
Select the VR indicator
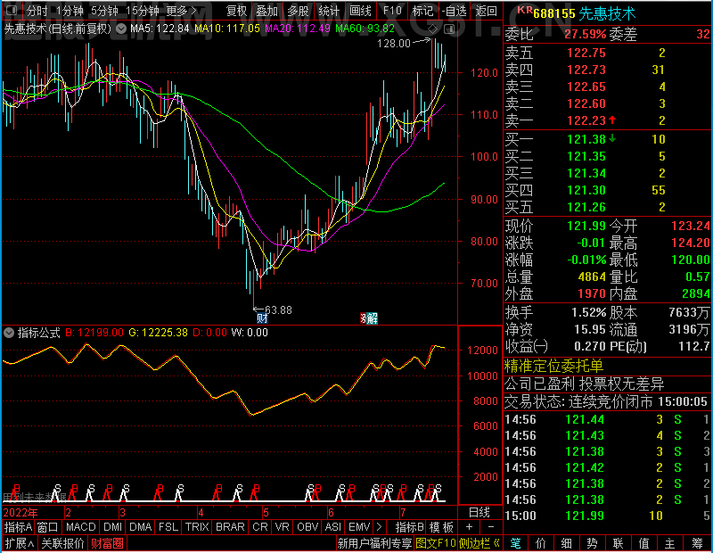(x=282, y=527)
